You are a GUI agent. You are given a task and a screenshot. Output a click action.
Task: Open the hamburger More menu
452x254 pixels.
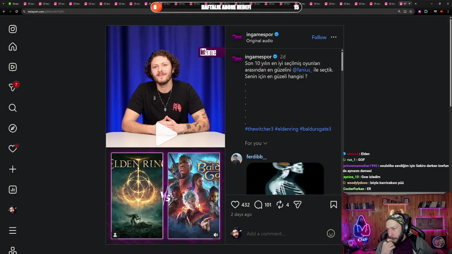[13, 231]
